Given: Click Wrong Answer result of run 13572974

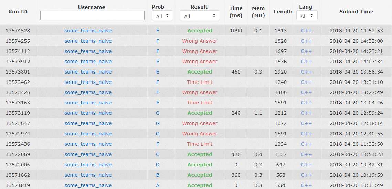Looking at the screenshot, I should tap(200, 134).
